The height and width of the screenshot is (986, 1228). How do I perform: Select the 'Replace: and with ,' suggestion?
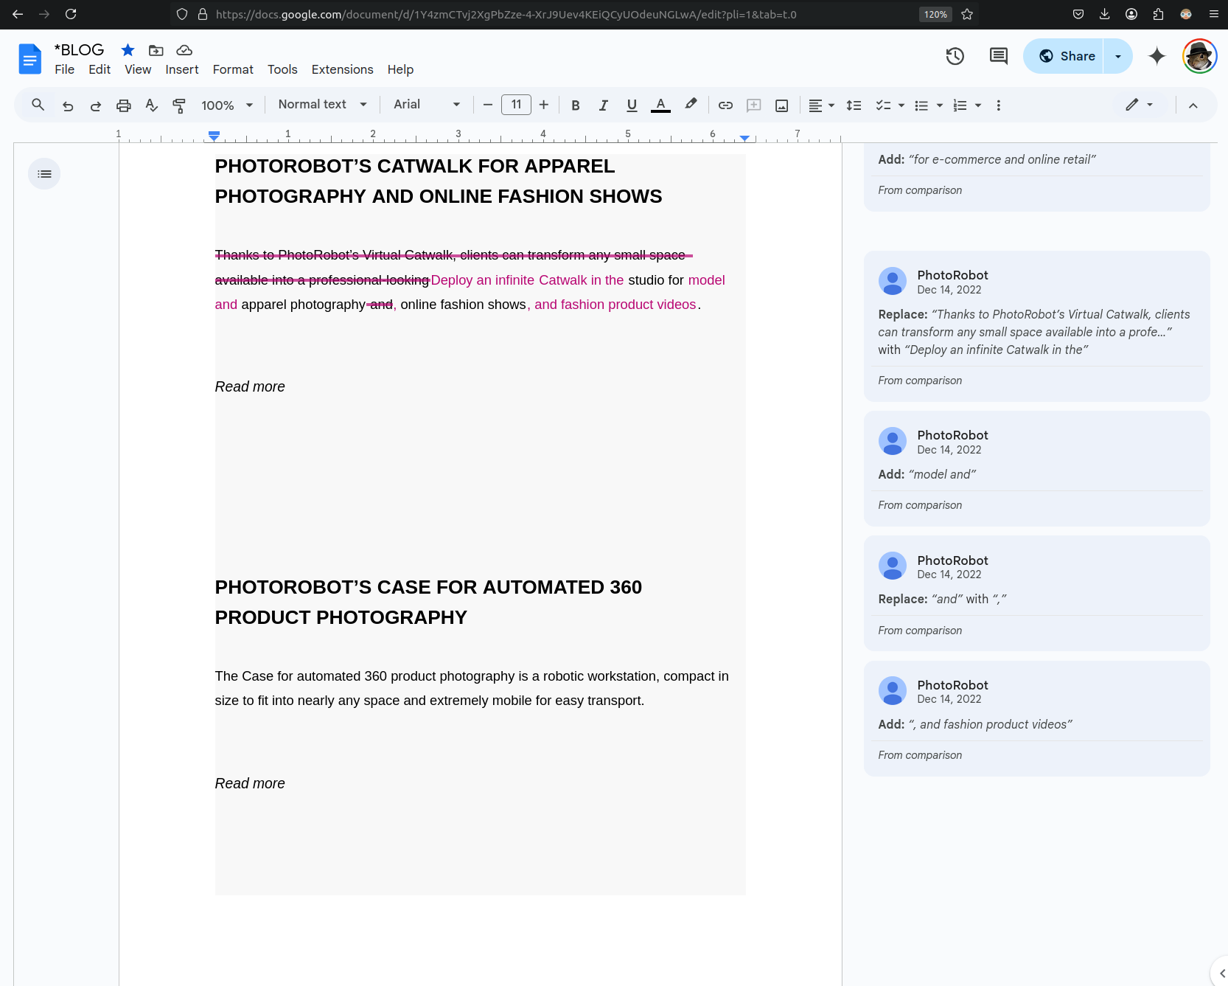pos(1036,594)
